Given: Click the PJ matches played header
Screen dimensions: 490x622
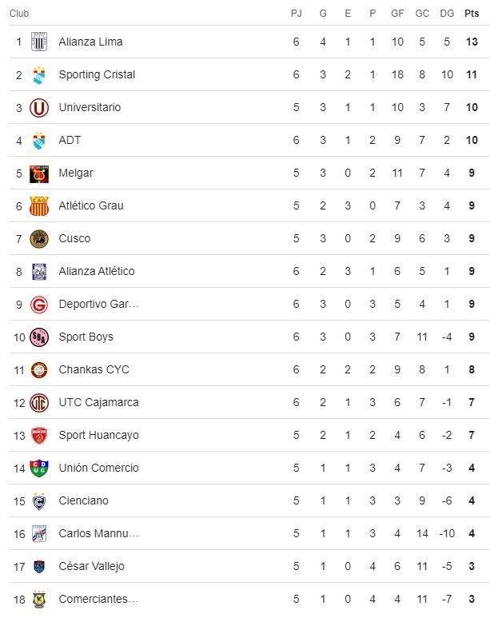Looking at the screenshot, I should tap(296, 14).
